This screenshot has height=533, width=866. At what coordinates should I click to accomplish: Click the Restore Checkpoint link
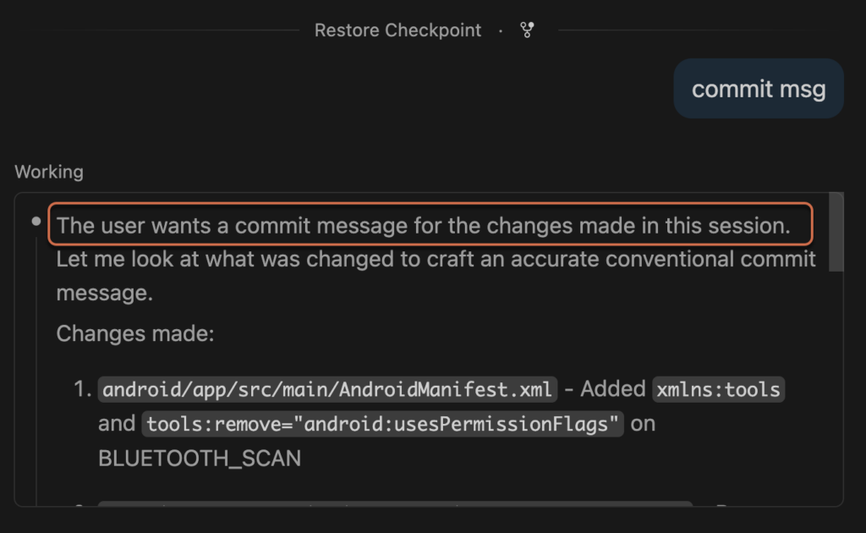tap(397, 30)
